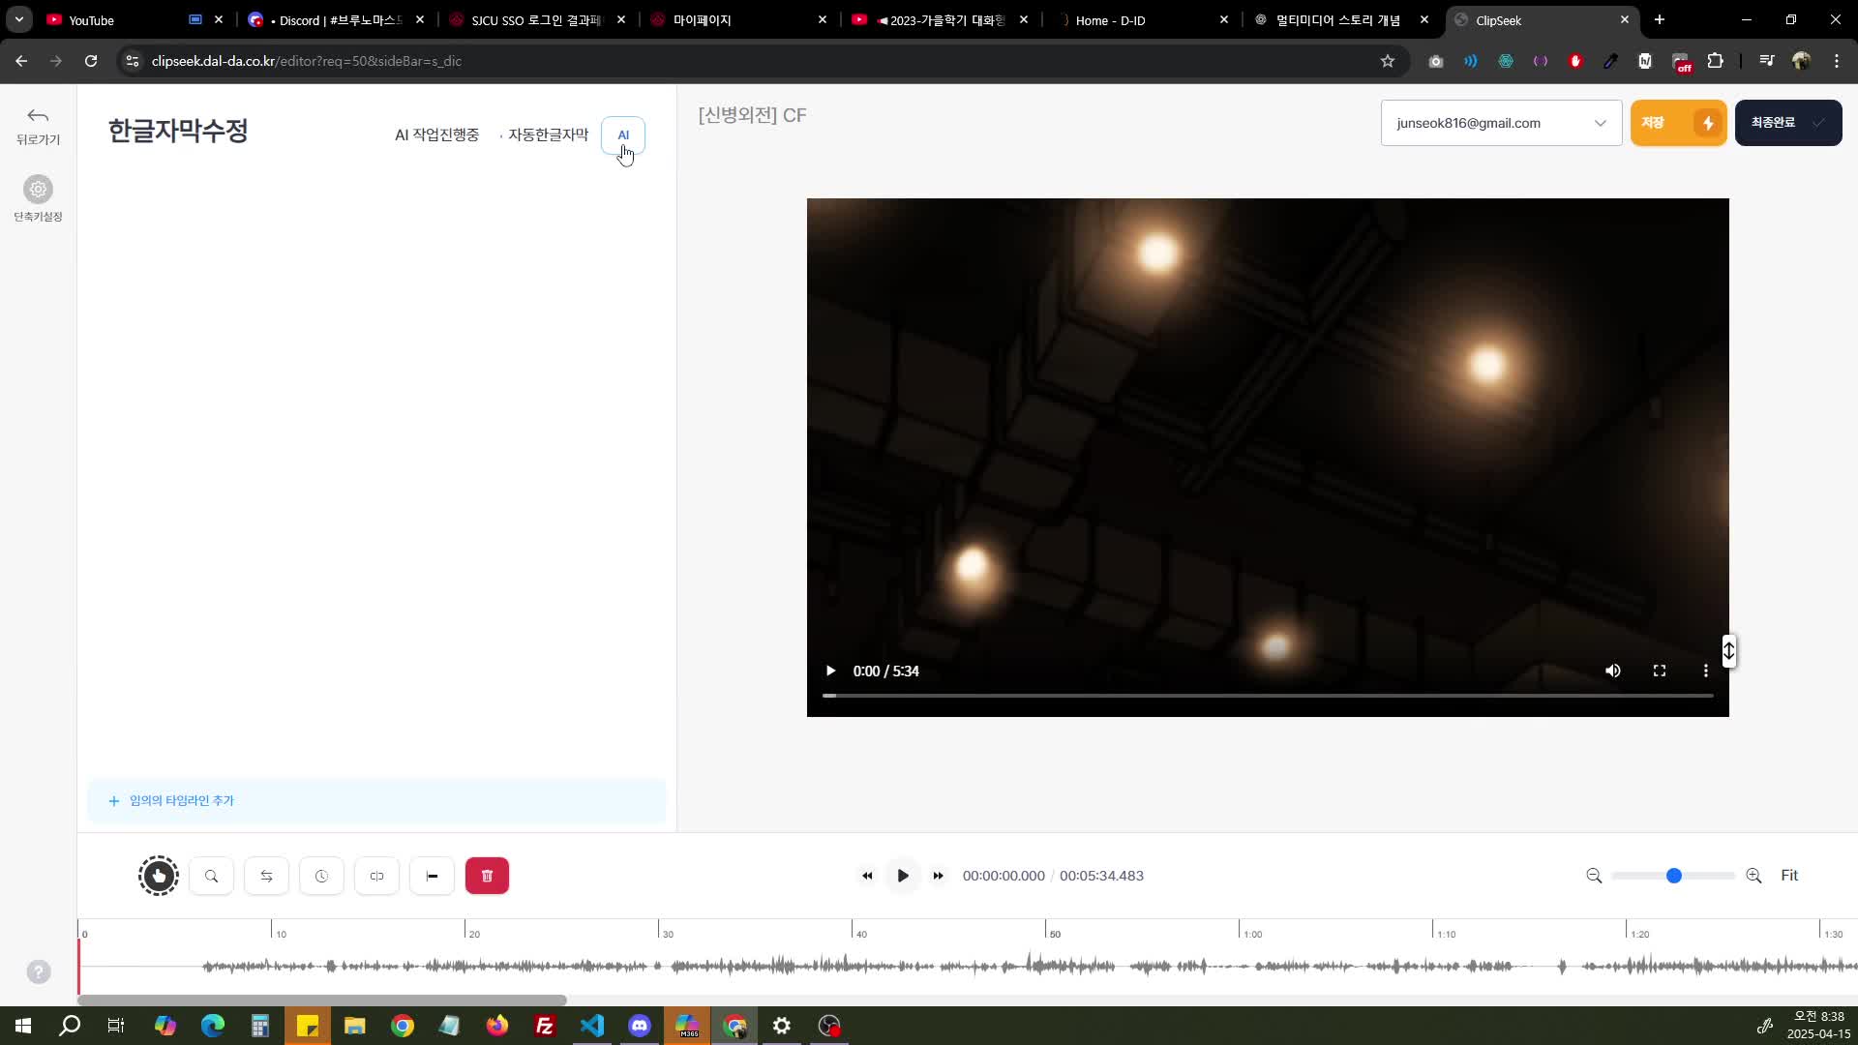Open Windows taskbar search
The height and width of the screenshot is (1045, 1858).
tap(70, 1027)
